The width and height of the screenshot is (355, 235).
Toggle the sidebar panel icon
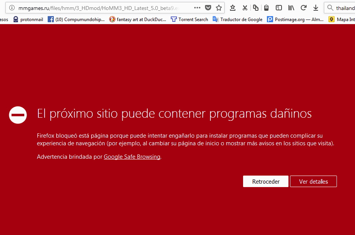point(279,8)
